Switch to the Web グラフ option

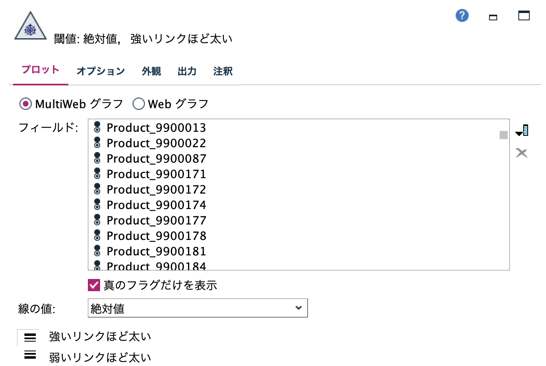coord(139,104)
